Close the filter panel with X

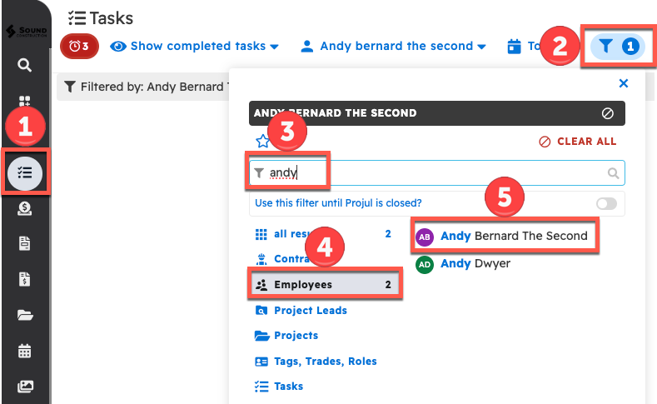[624, 83]
